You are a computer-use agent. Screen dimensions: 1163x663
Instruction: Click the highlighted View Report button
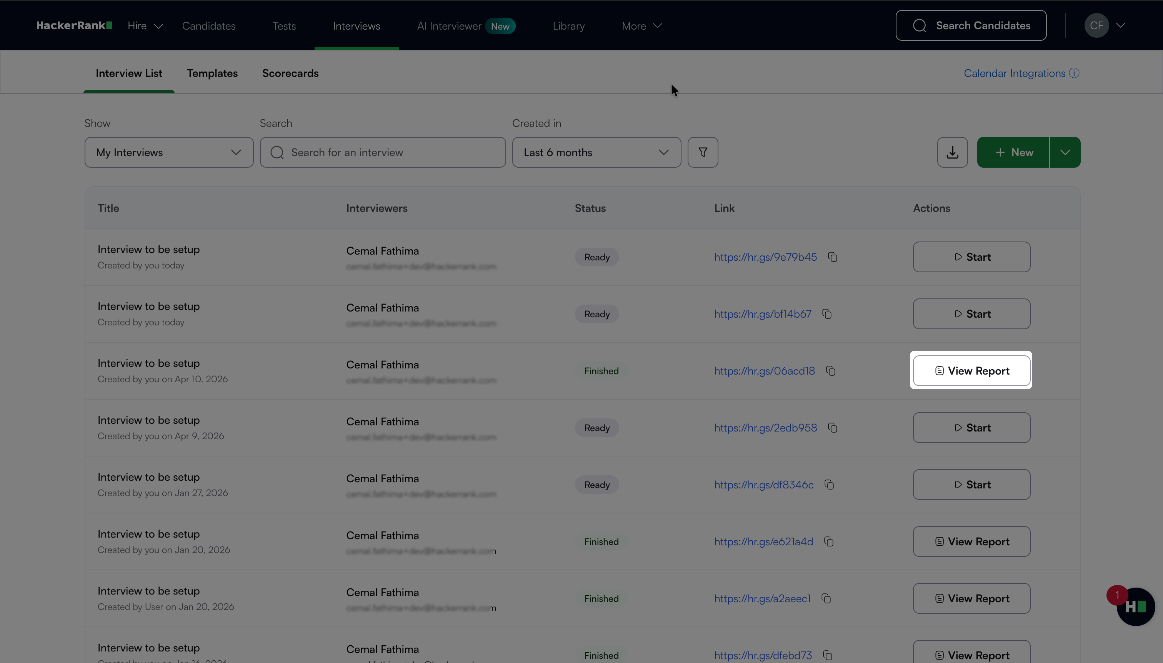pyautogui.click(x=971, y=371)
